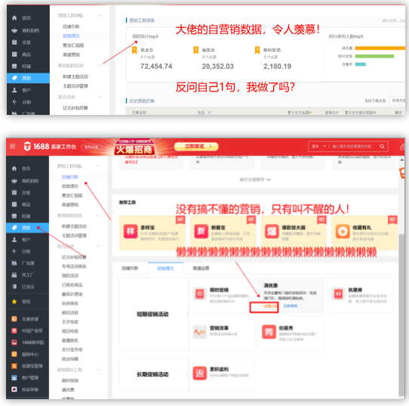The height and width of the screenshot is (406, 409).
Task: Open 限时促销 clock tool icon
Action: tap(200, 293)
